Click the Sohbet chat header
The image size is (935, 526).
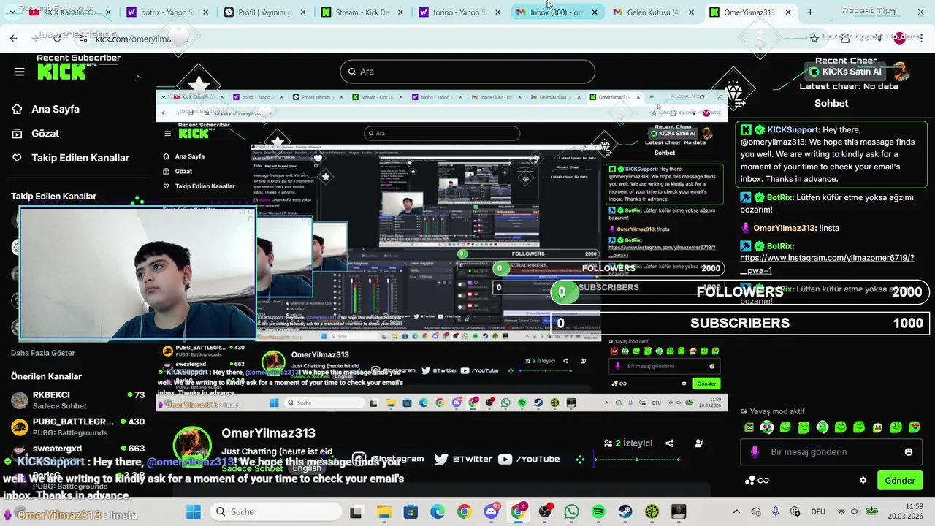click(x=831, y=103)
